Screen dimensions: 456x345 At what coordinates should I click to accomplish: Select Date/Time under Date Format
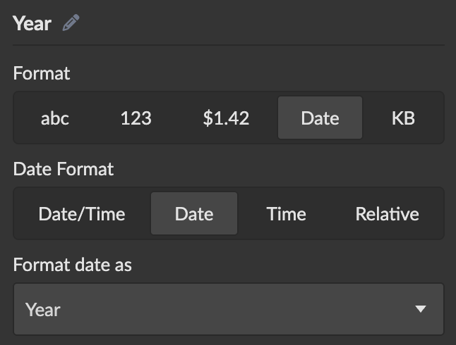pos(82,214)
